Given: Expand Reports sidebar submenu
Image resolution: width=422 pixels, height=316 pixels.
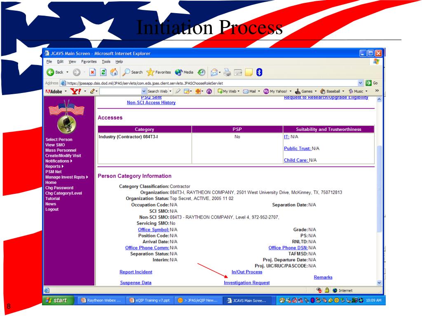Looking at the screenshot, I should (x=54, y=166).
